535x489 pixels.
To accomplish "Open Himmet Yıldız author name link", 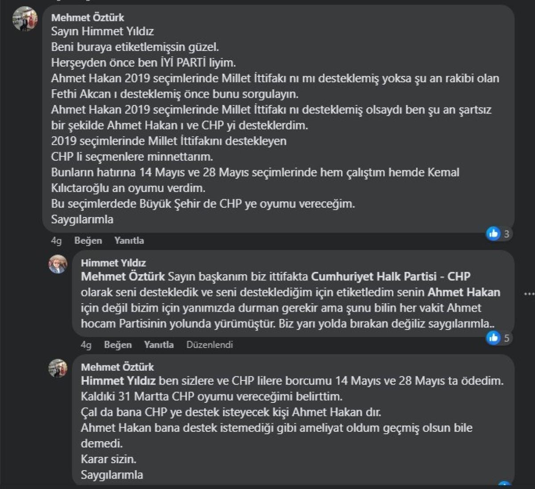I will (113, 263).
